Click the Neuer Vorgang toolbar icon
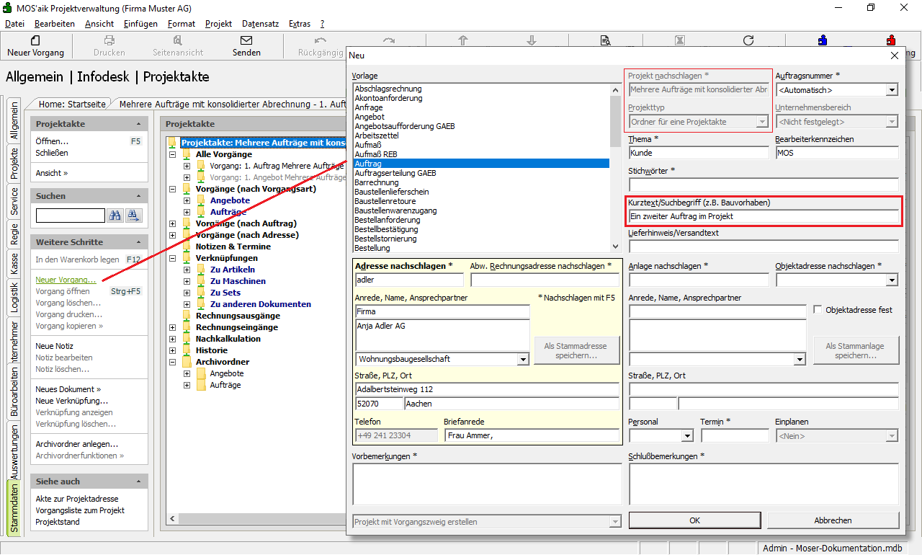The width and height of the screenshot is (922, 555). tap(35, 40)
